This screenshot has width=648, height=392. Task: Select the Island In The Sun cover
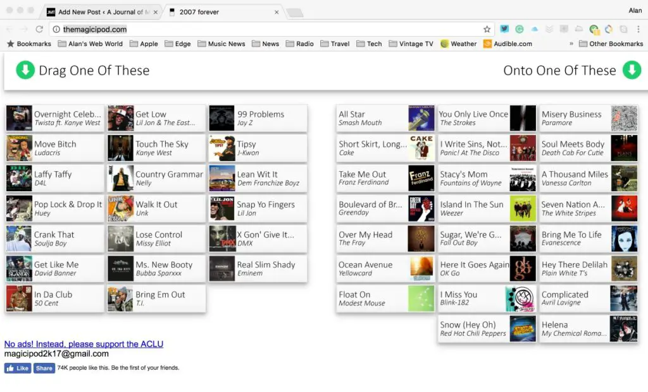pos(523,208)
